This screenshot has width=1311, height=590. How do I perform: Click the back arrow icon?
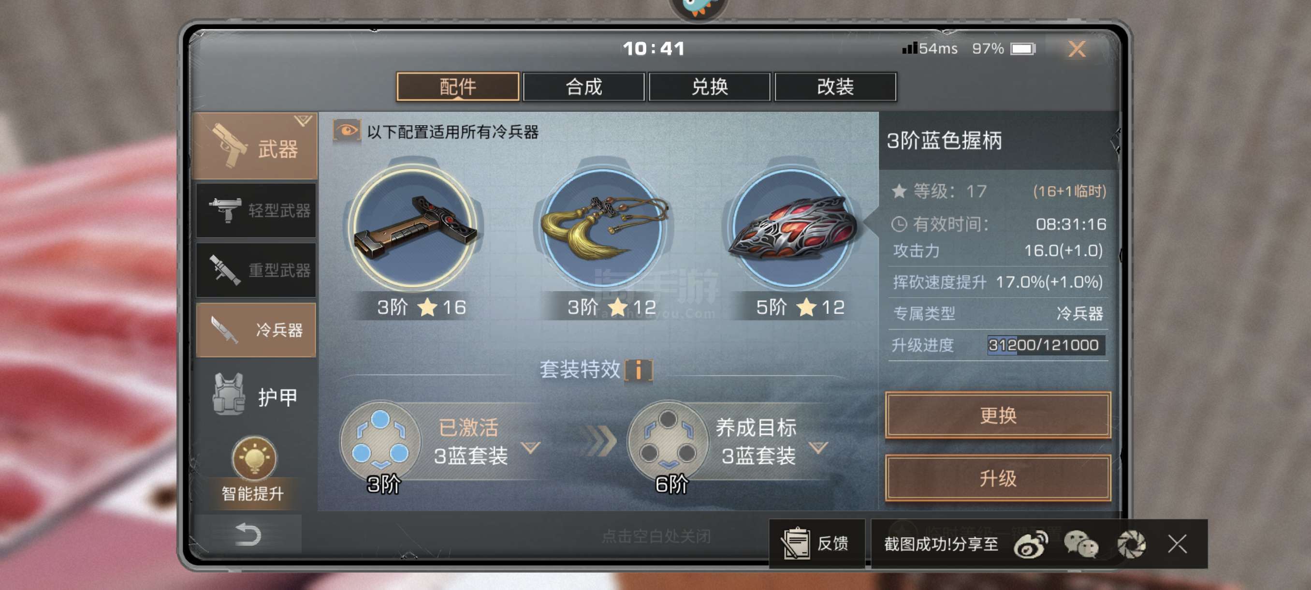pyautogui.click(x=248, y=534)
